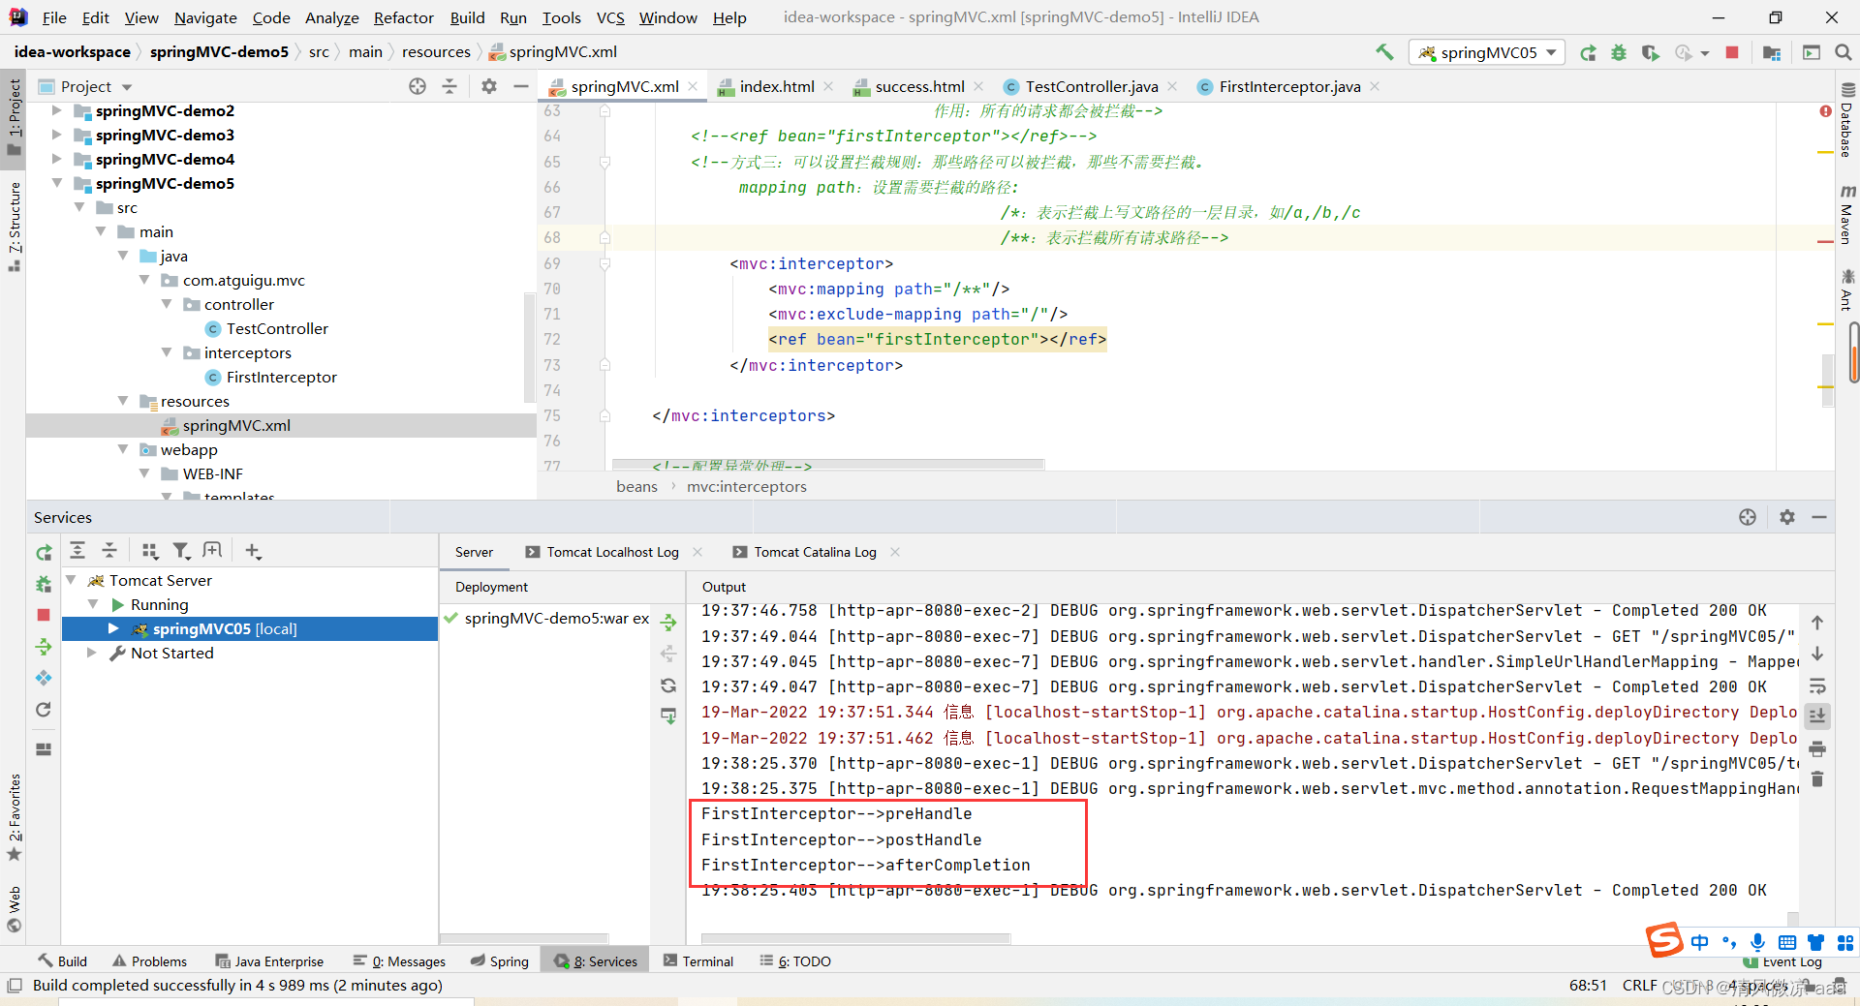Open Maven tool window on right edge

(x=1846, y=215)
